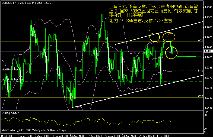Click the 1 Sep 00:00 time label

tap(164, 136)
